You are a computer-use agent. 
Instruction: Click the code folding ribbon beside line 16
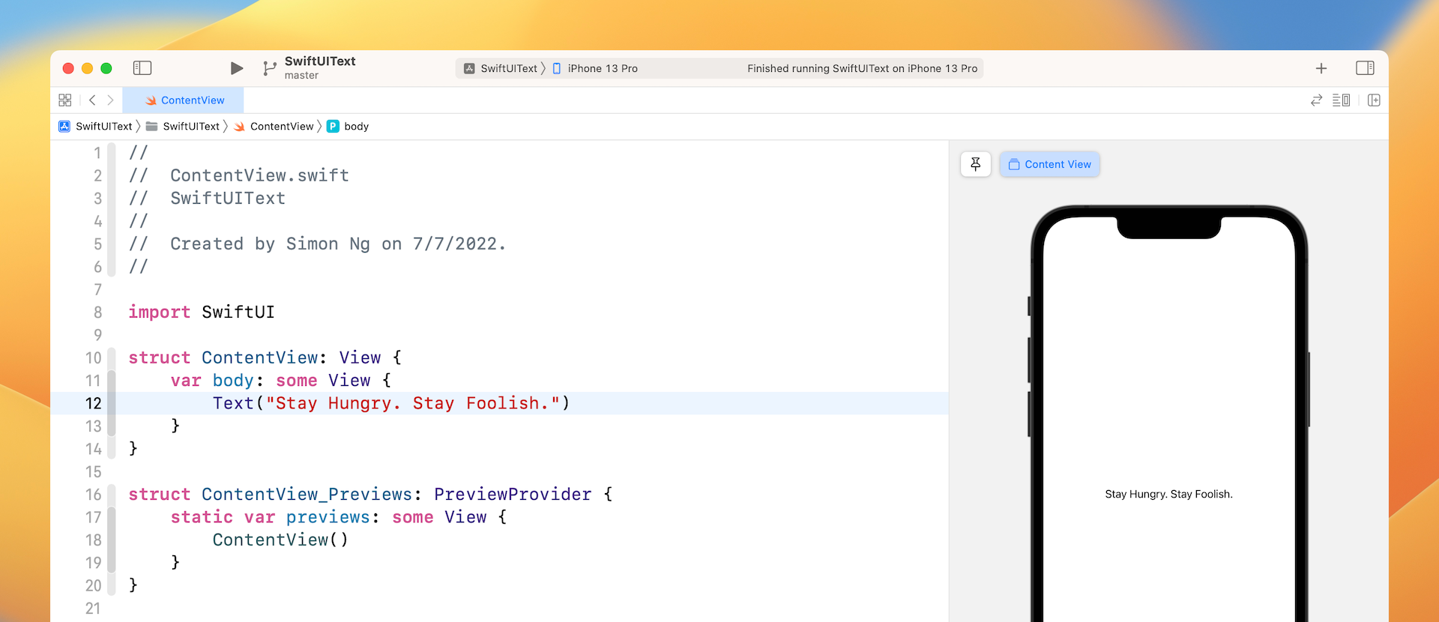pos(112,495)
